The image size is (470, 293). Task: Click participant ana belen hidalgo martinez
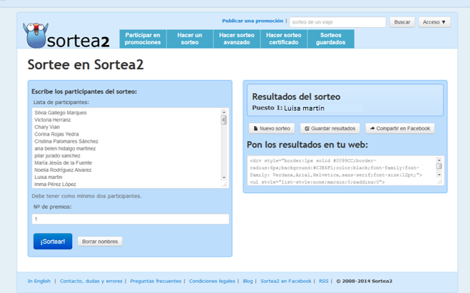click(x=65, y=148)
